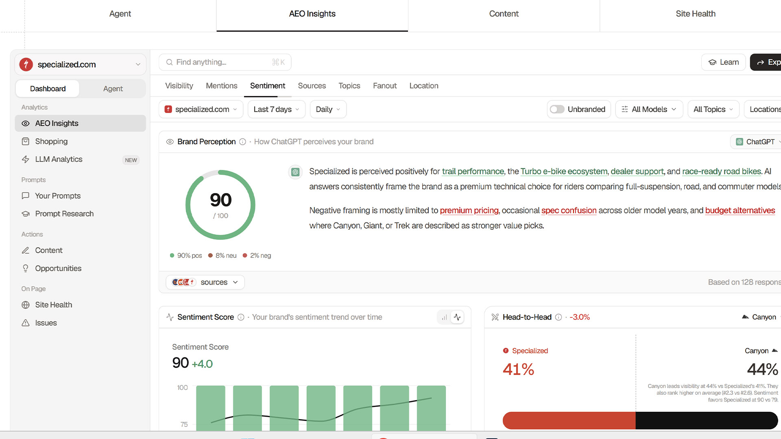The image size is (781, 439).
Task: Click the Head-to-Head info icon
Action: [558, 317]
